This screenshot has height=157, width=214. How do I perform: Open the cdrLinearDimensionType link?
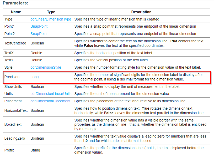(x=51, y=19)
